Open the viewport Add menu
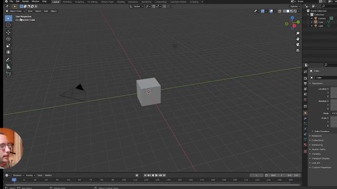This screenshot has height=189, width=337. (x=46, y=11)
